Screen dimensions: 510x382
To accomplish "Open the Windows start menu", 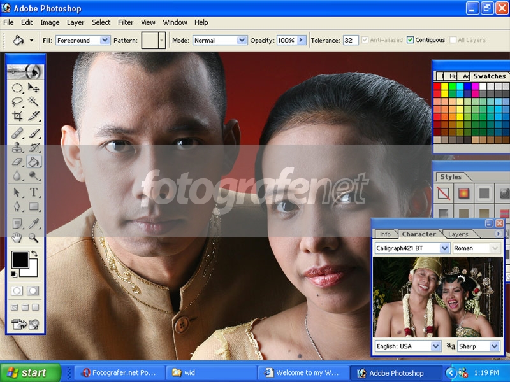I will click(x=31, y=372).
